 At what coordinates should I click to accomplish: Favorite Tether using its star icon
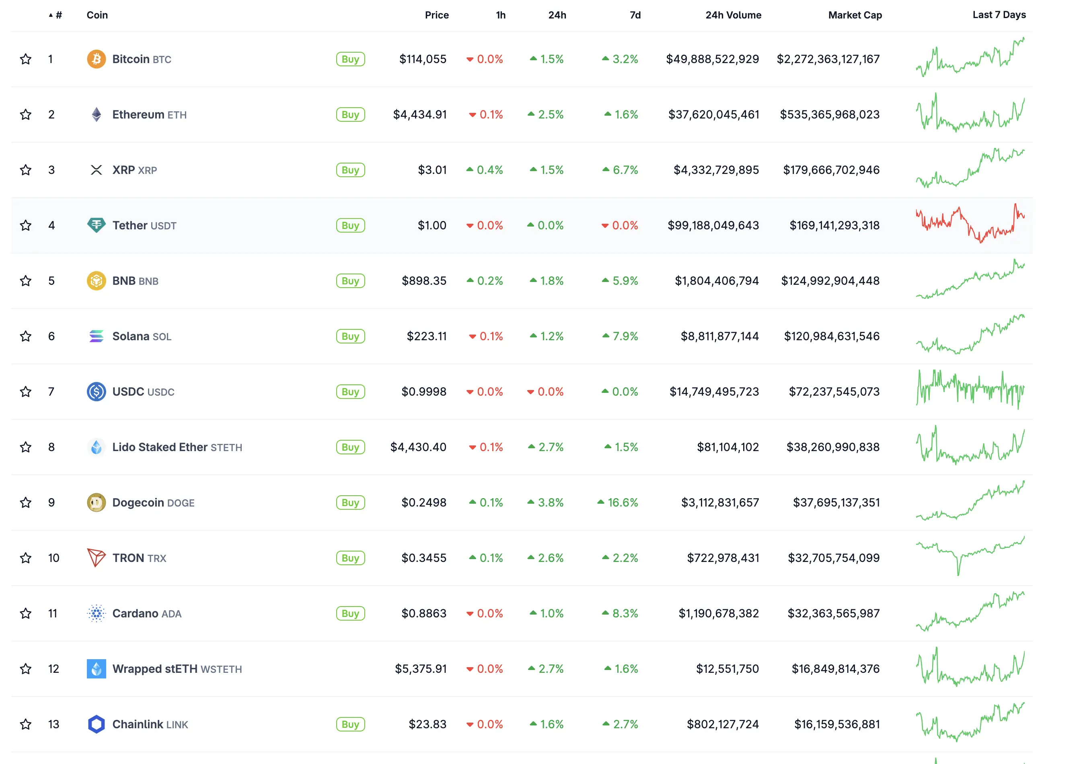[x=25, y=225]
